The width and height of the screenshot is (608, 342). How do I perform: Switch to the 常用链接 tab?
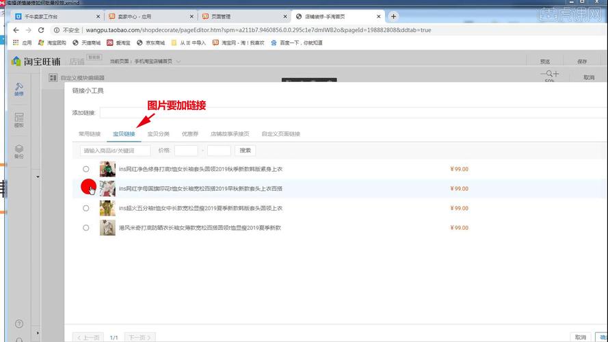pos(90,134)
